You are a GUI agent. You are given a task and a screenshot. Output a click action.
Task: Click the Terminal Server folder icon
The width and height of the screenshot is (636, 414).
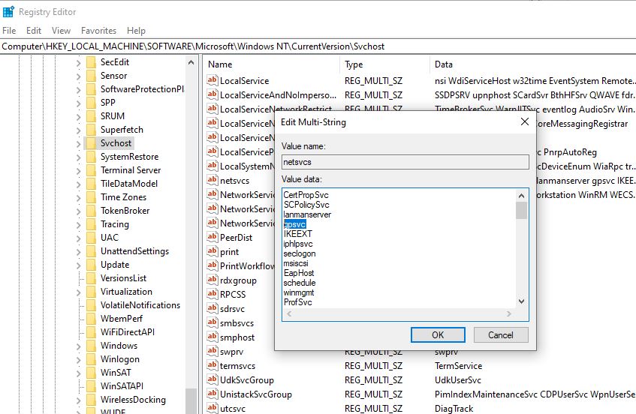[92, 170]
